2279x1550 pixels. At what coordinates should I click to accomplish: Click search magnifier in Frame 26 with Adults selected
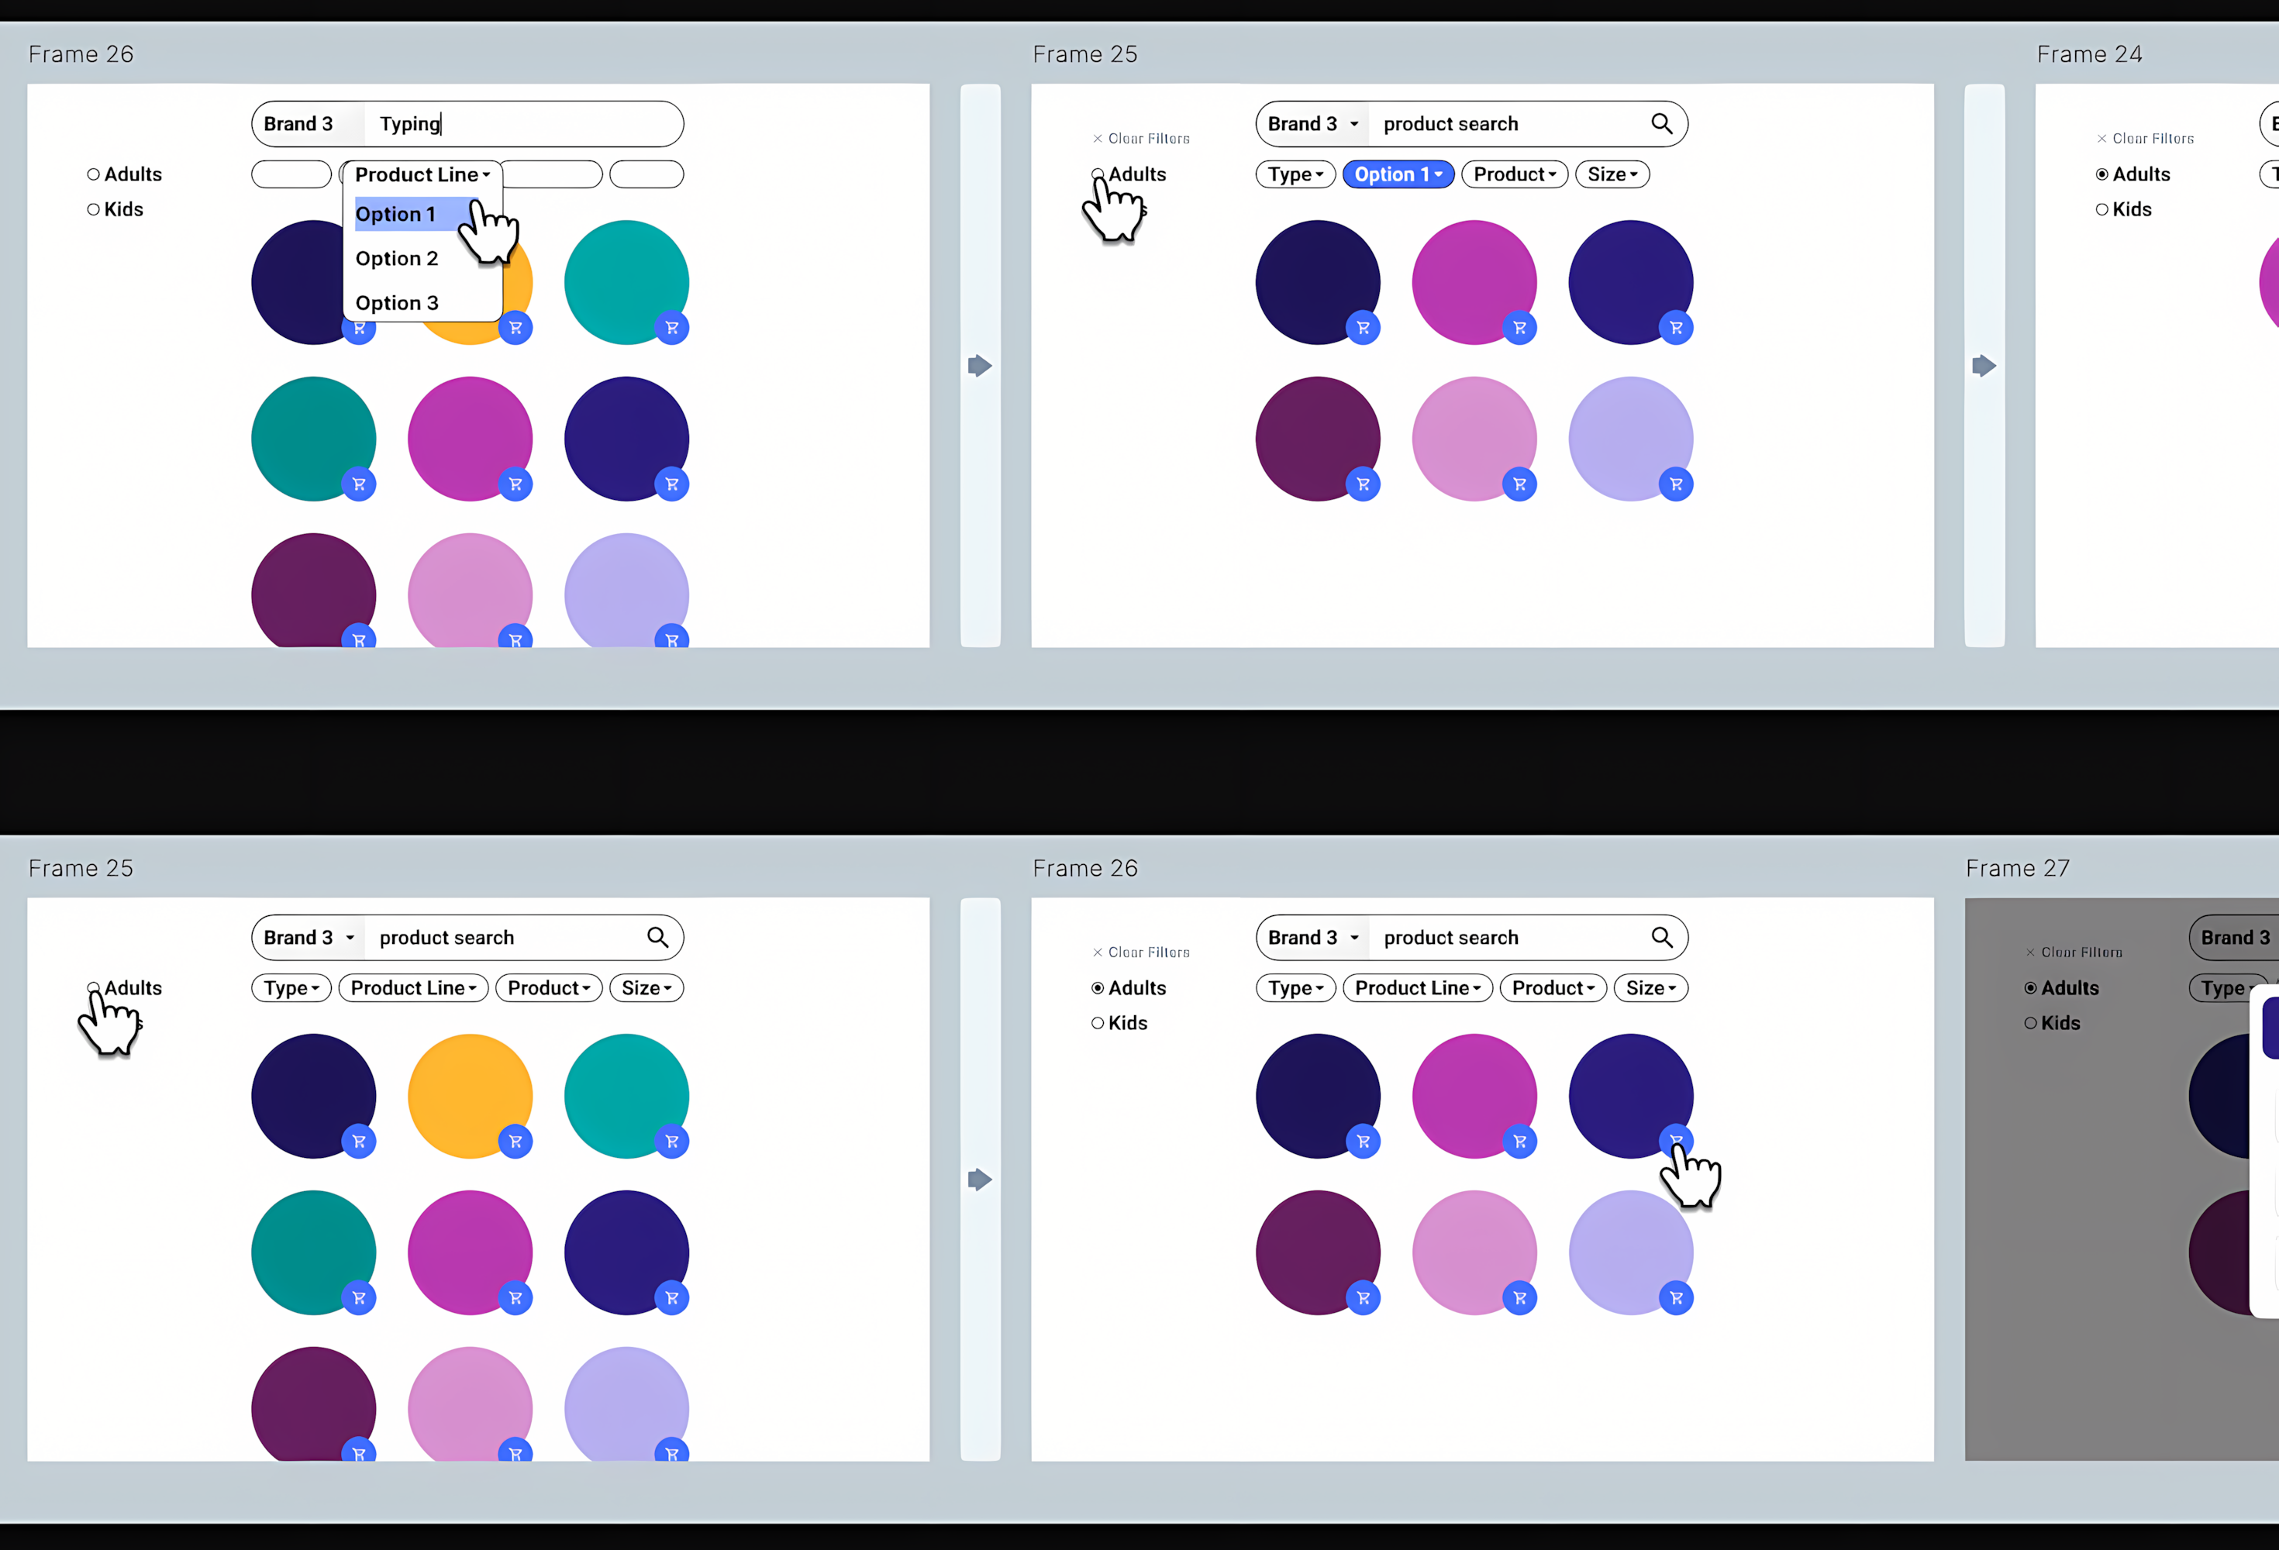point(1661,937)
